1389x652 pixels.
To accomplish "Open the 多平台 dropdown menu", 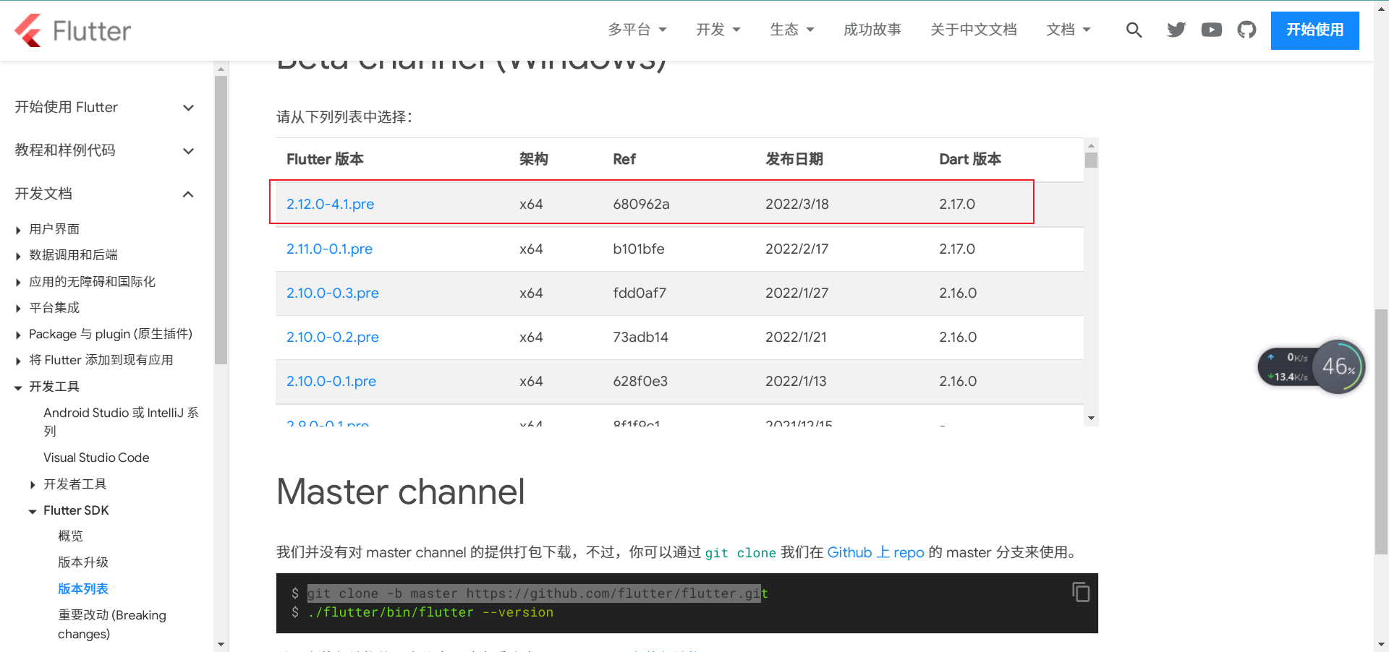I will (637, 30).
